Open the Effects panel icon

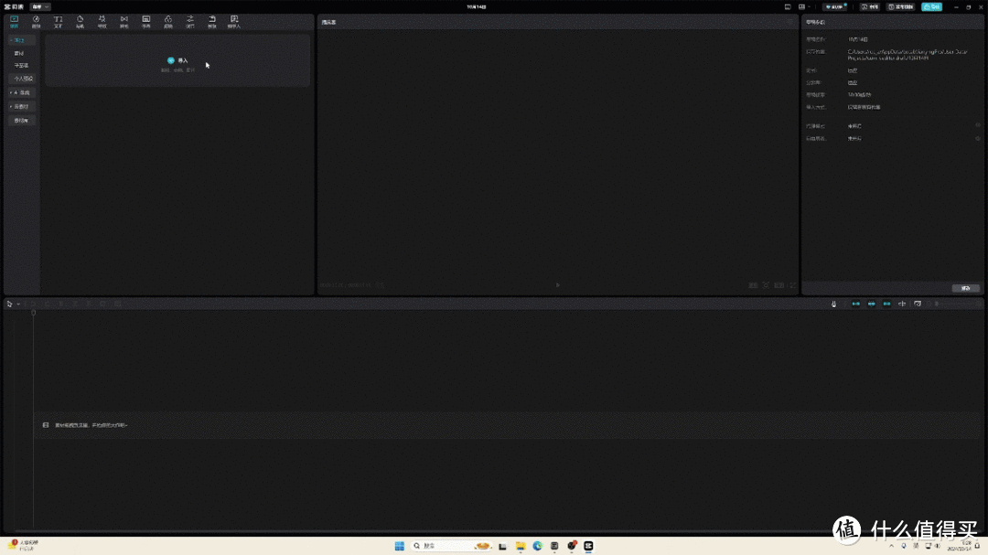102,21
